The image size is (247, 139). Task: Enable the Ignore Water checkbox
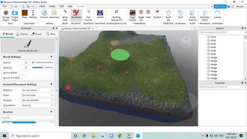click(x=24, y=73)
